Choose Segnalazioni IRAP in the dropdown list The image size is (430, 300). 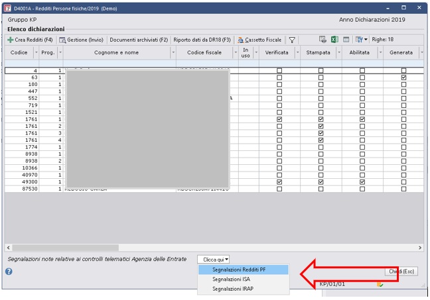pyautogui.click(x=233, y=288)
